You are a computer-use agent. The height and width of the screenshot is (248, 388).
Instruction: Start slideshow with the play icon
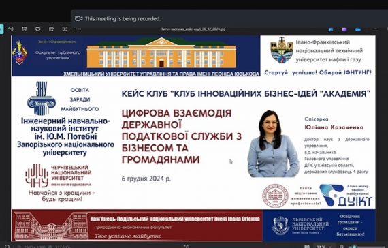click(65, 29)
